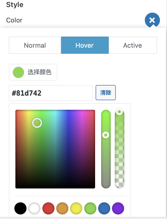Choose the purple palette swatch

coord(118,208)
